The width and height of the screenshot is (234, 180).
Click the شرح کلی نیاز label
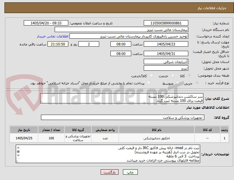(x=217, y=99)
